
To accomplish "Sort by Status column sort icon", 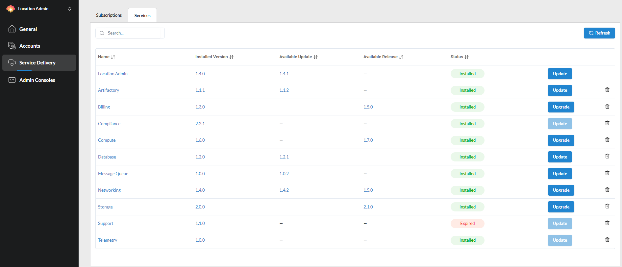I will point(467,57).
